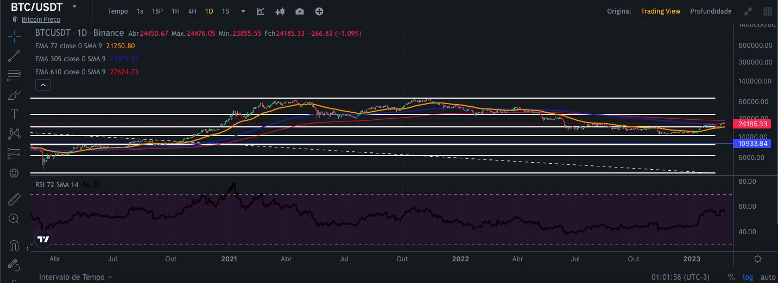Select the crosshair cursor tool

point(14,36)
